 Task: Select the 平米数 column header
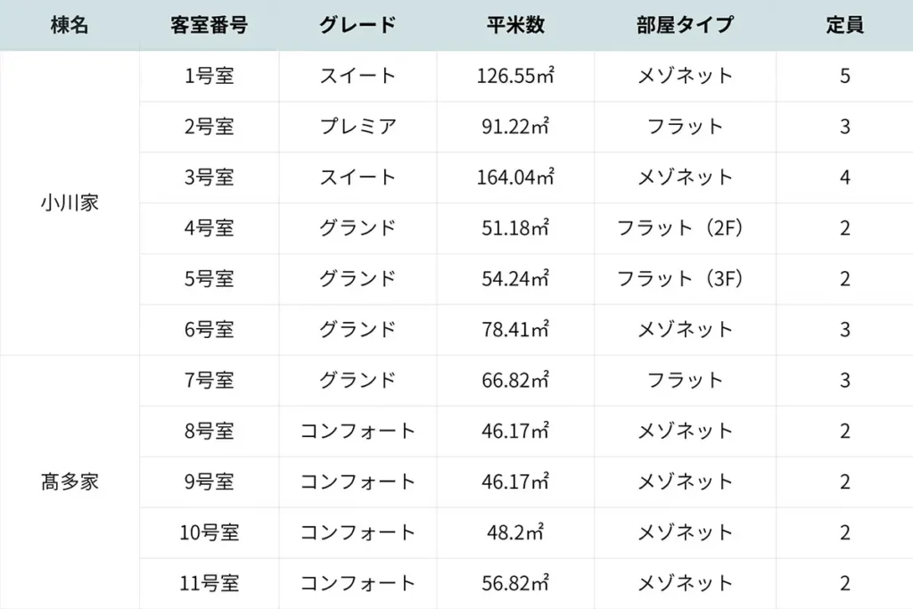[516, 25]
